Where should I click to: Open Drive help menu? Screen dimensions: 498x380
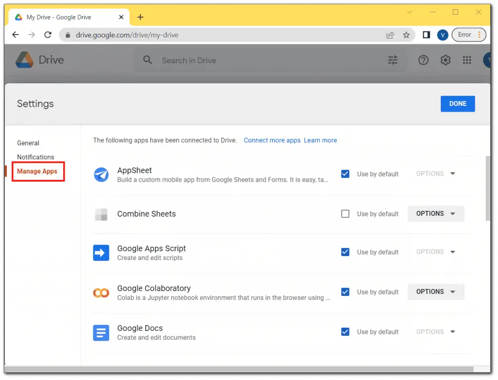pyautogui.click(x=423, y=60)
